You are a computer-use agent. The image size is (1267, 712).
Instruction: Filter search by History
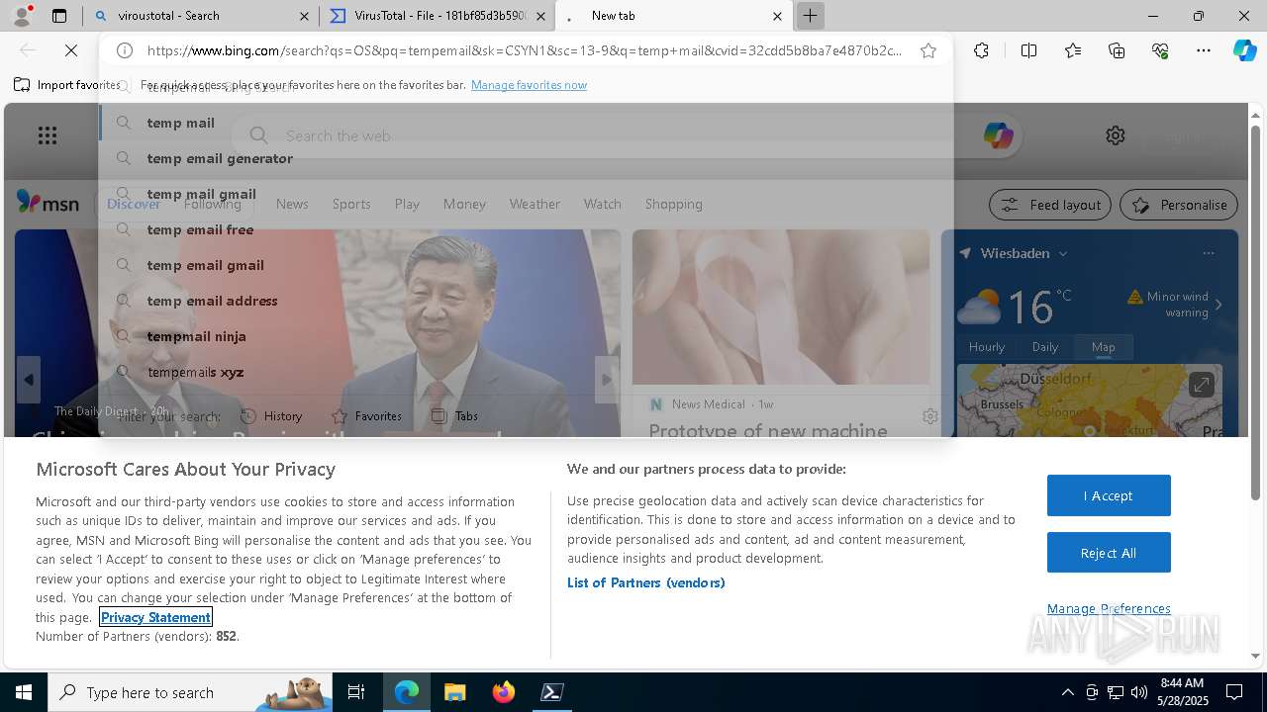(271, 416)
